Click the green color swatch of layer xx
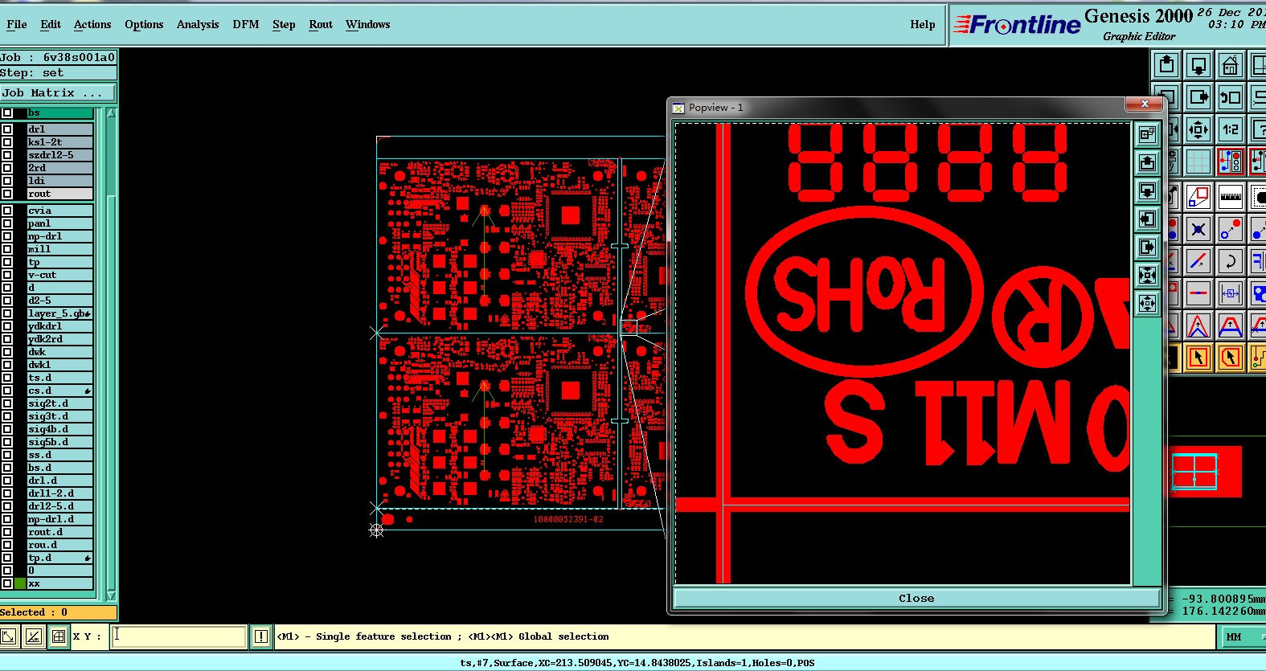 click(20, 583)
